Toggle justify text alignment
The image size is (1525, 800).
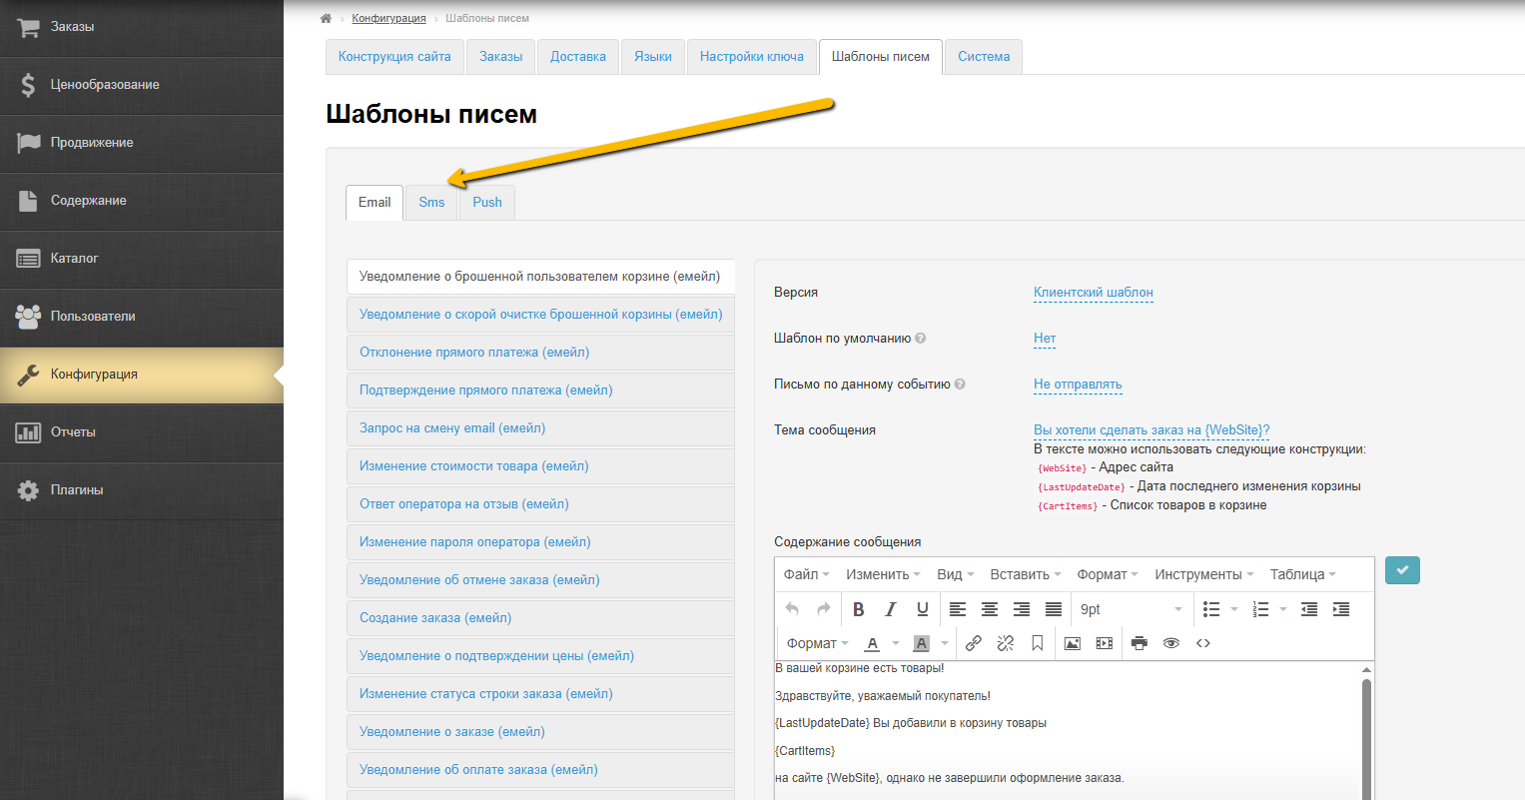tap(1054, 609)
